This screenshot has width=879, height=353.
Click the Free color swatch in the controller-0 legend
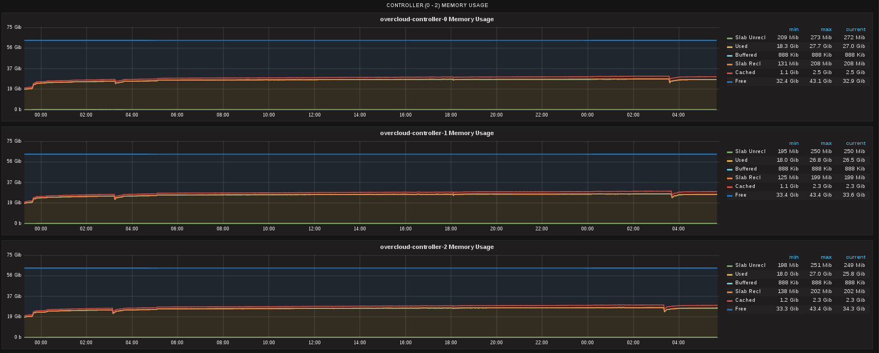coord(730,82)
